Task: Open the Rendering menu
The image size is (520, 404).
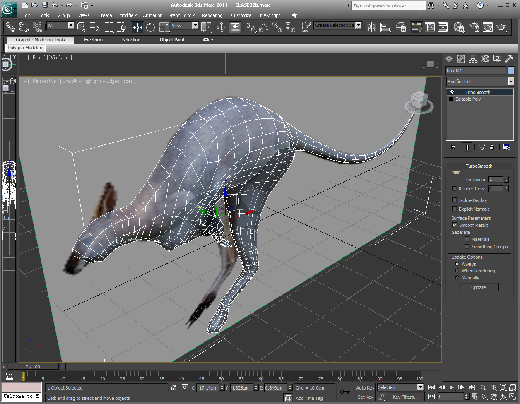Action: [212, 15]
